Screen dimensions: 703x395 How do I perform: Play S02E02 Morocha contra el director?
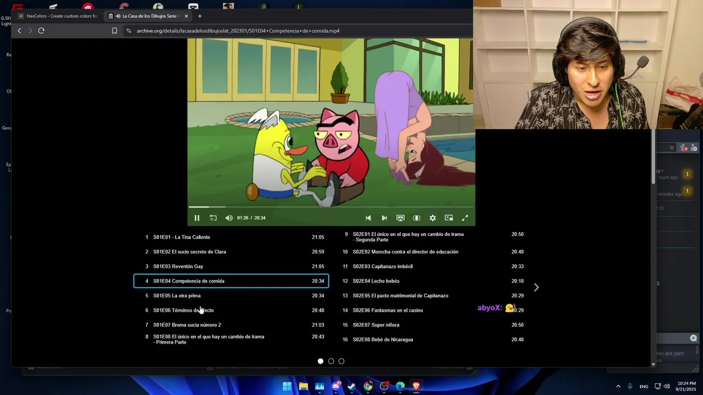coord(431,252)
